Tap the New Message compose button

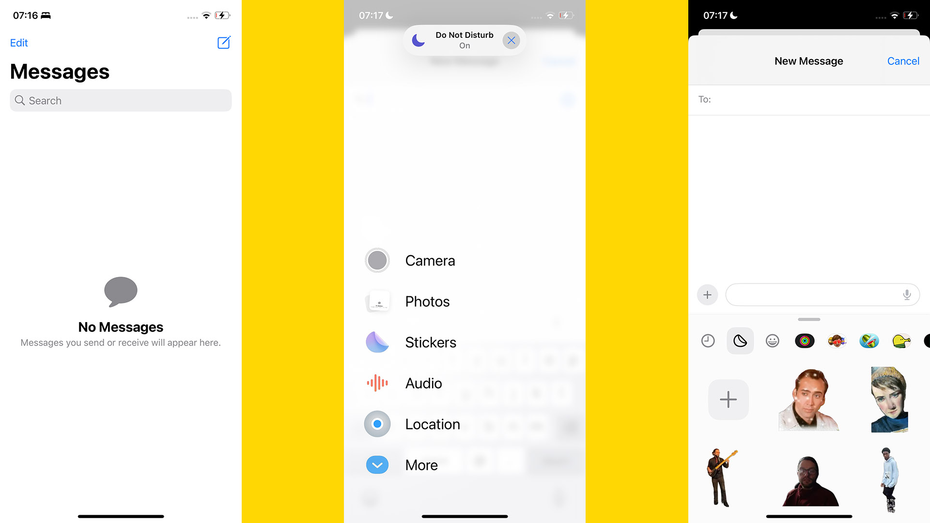tap(224, 43)
